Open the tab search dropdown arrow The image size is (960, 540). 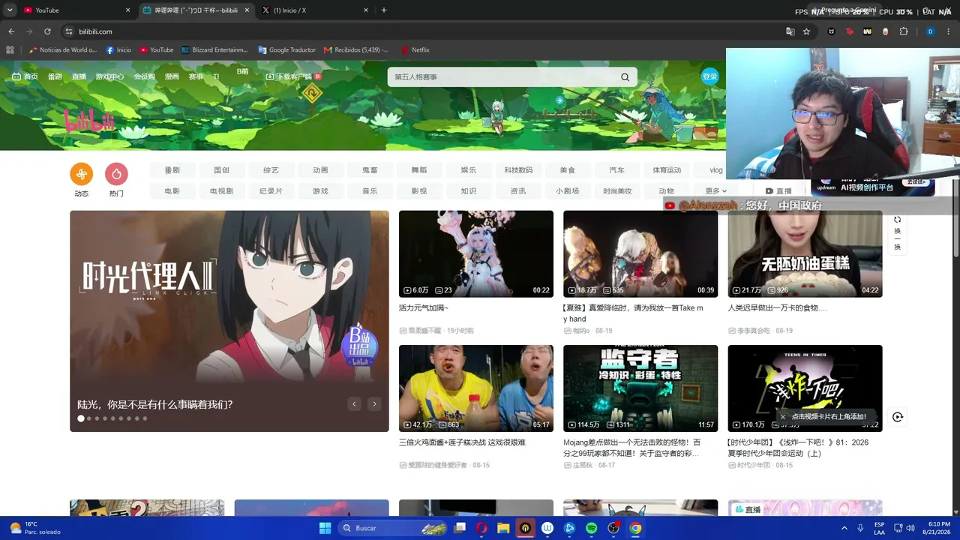[10, 10]
